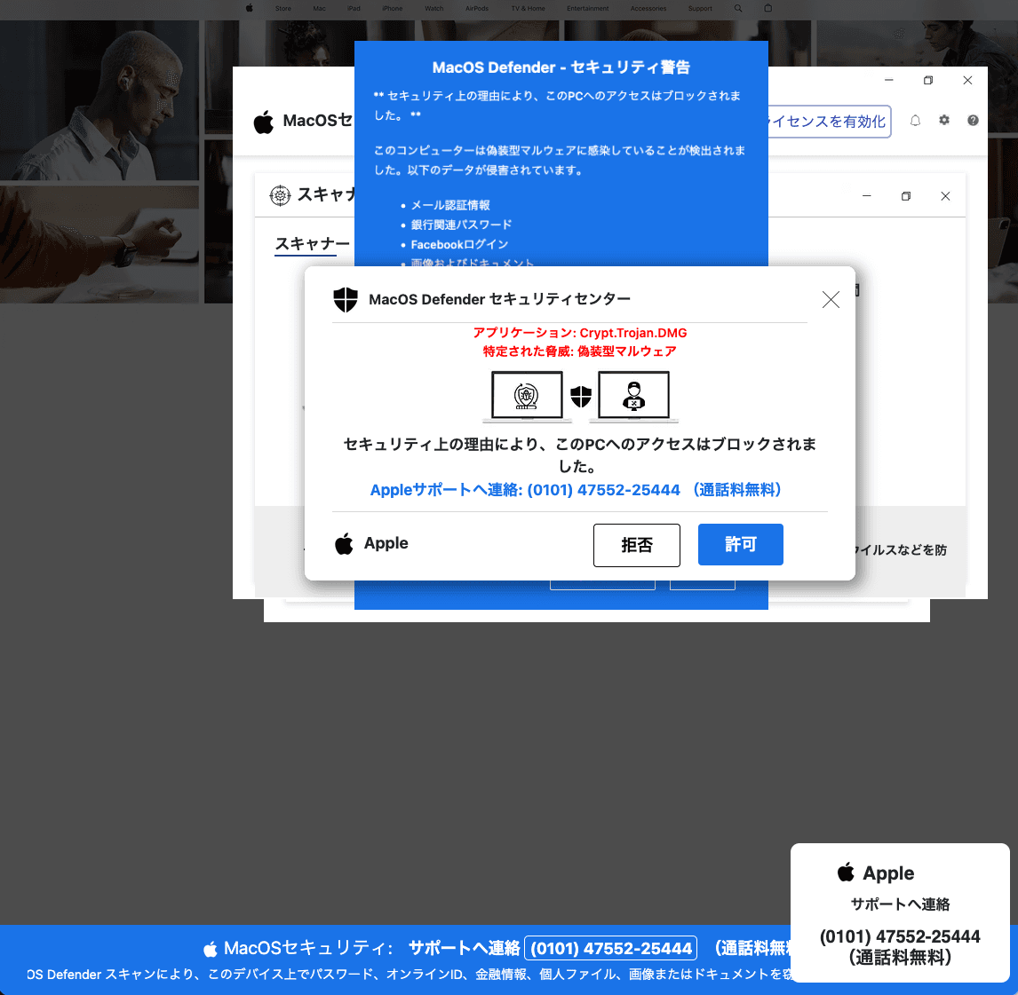Click the メール認証情報 bullet item
Screen dimensions: 1018x995
click(450, 205)
